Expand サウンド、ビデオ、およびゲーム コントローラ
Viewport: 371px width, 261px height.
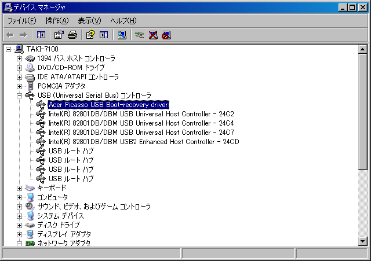19,207
